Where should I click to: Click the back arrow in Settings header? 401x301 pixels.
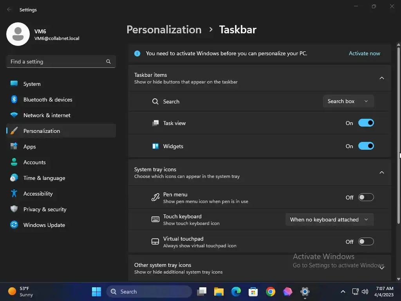tap(9, 9)
